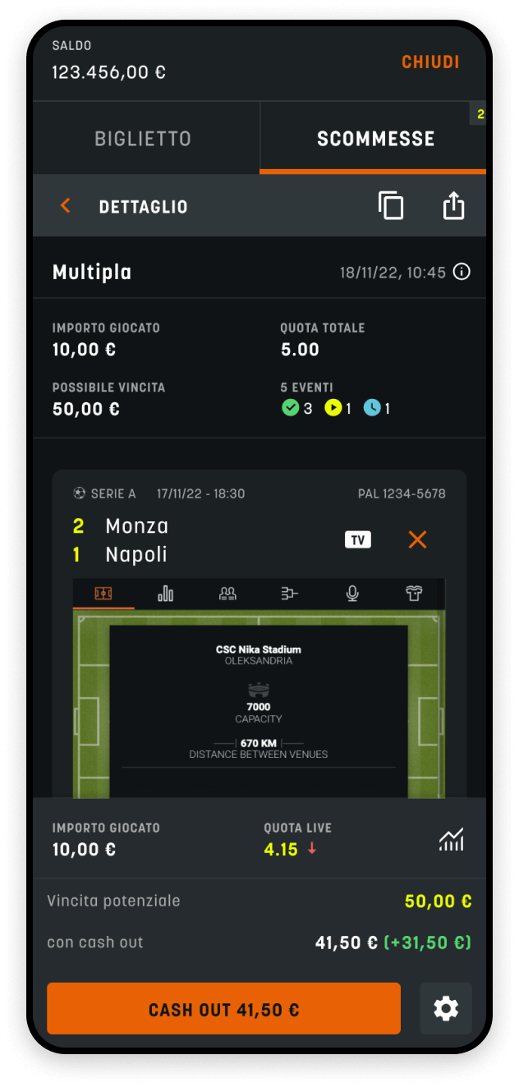Show the lineups jersey tab
Screen dimensions: 519x1087
pos(414,594)
